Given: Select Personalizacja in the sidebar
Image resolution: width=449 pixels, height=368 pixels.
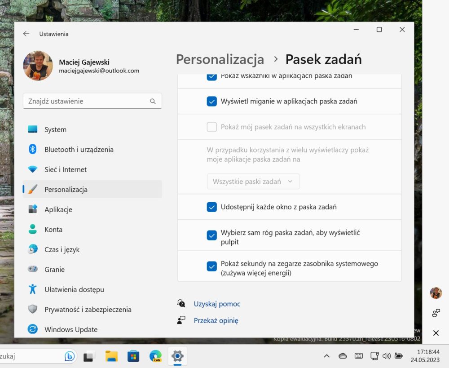Looking at the screenshot, I should click(92, 190).
